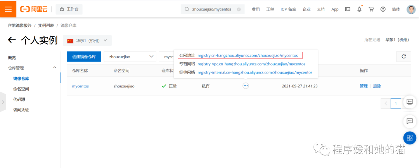Select 概览 in the sidebar
This screenshot has width=419, height=168.
point(12,58)
